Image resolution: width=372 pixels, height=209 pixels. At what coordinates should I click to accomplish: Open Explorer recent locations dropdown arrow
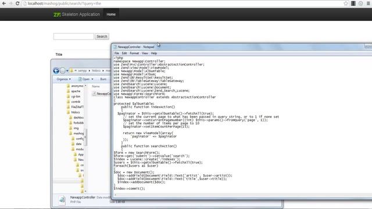point(67,71)
